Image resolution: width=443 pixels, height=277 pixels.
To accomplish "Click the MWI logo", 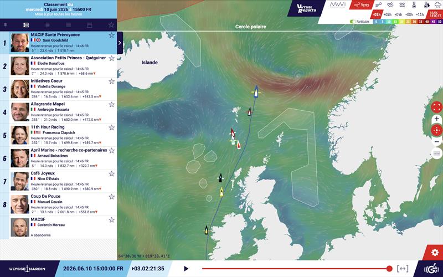I will (x=338, y=5).
